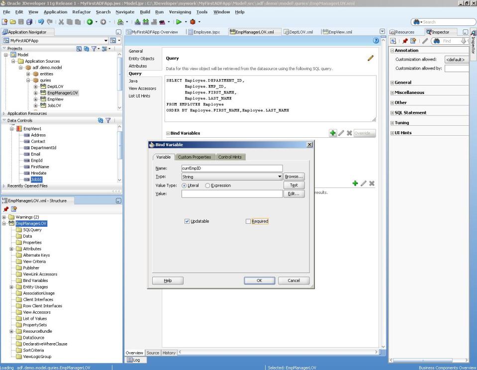This screenshot has height=370, width=477.
Task: Click the delete X beside Bind Variables
Action: tap(349, 133)
